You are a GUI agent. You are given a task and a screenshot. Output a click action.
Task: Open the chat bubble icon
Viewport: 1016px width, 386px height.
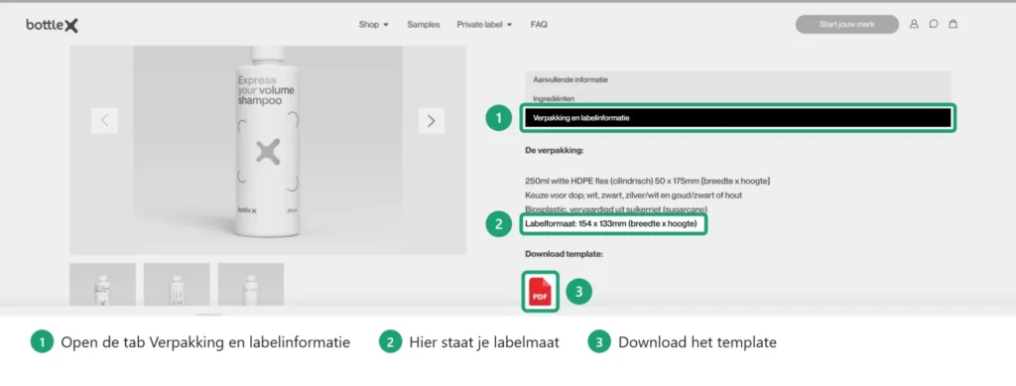tap(933, 24)
